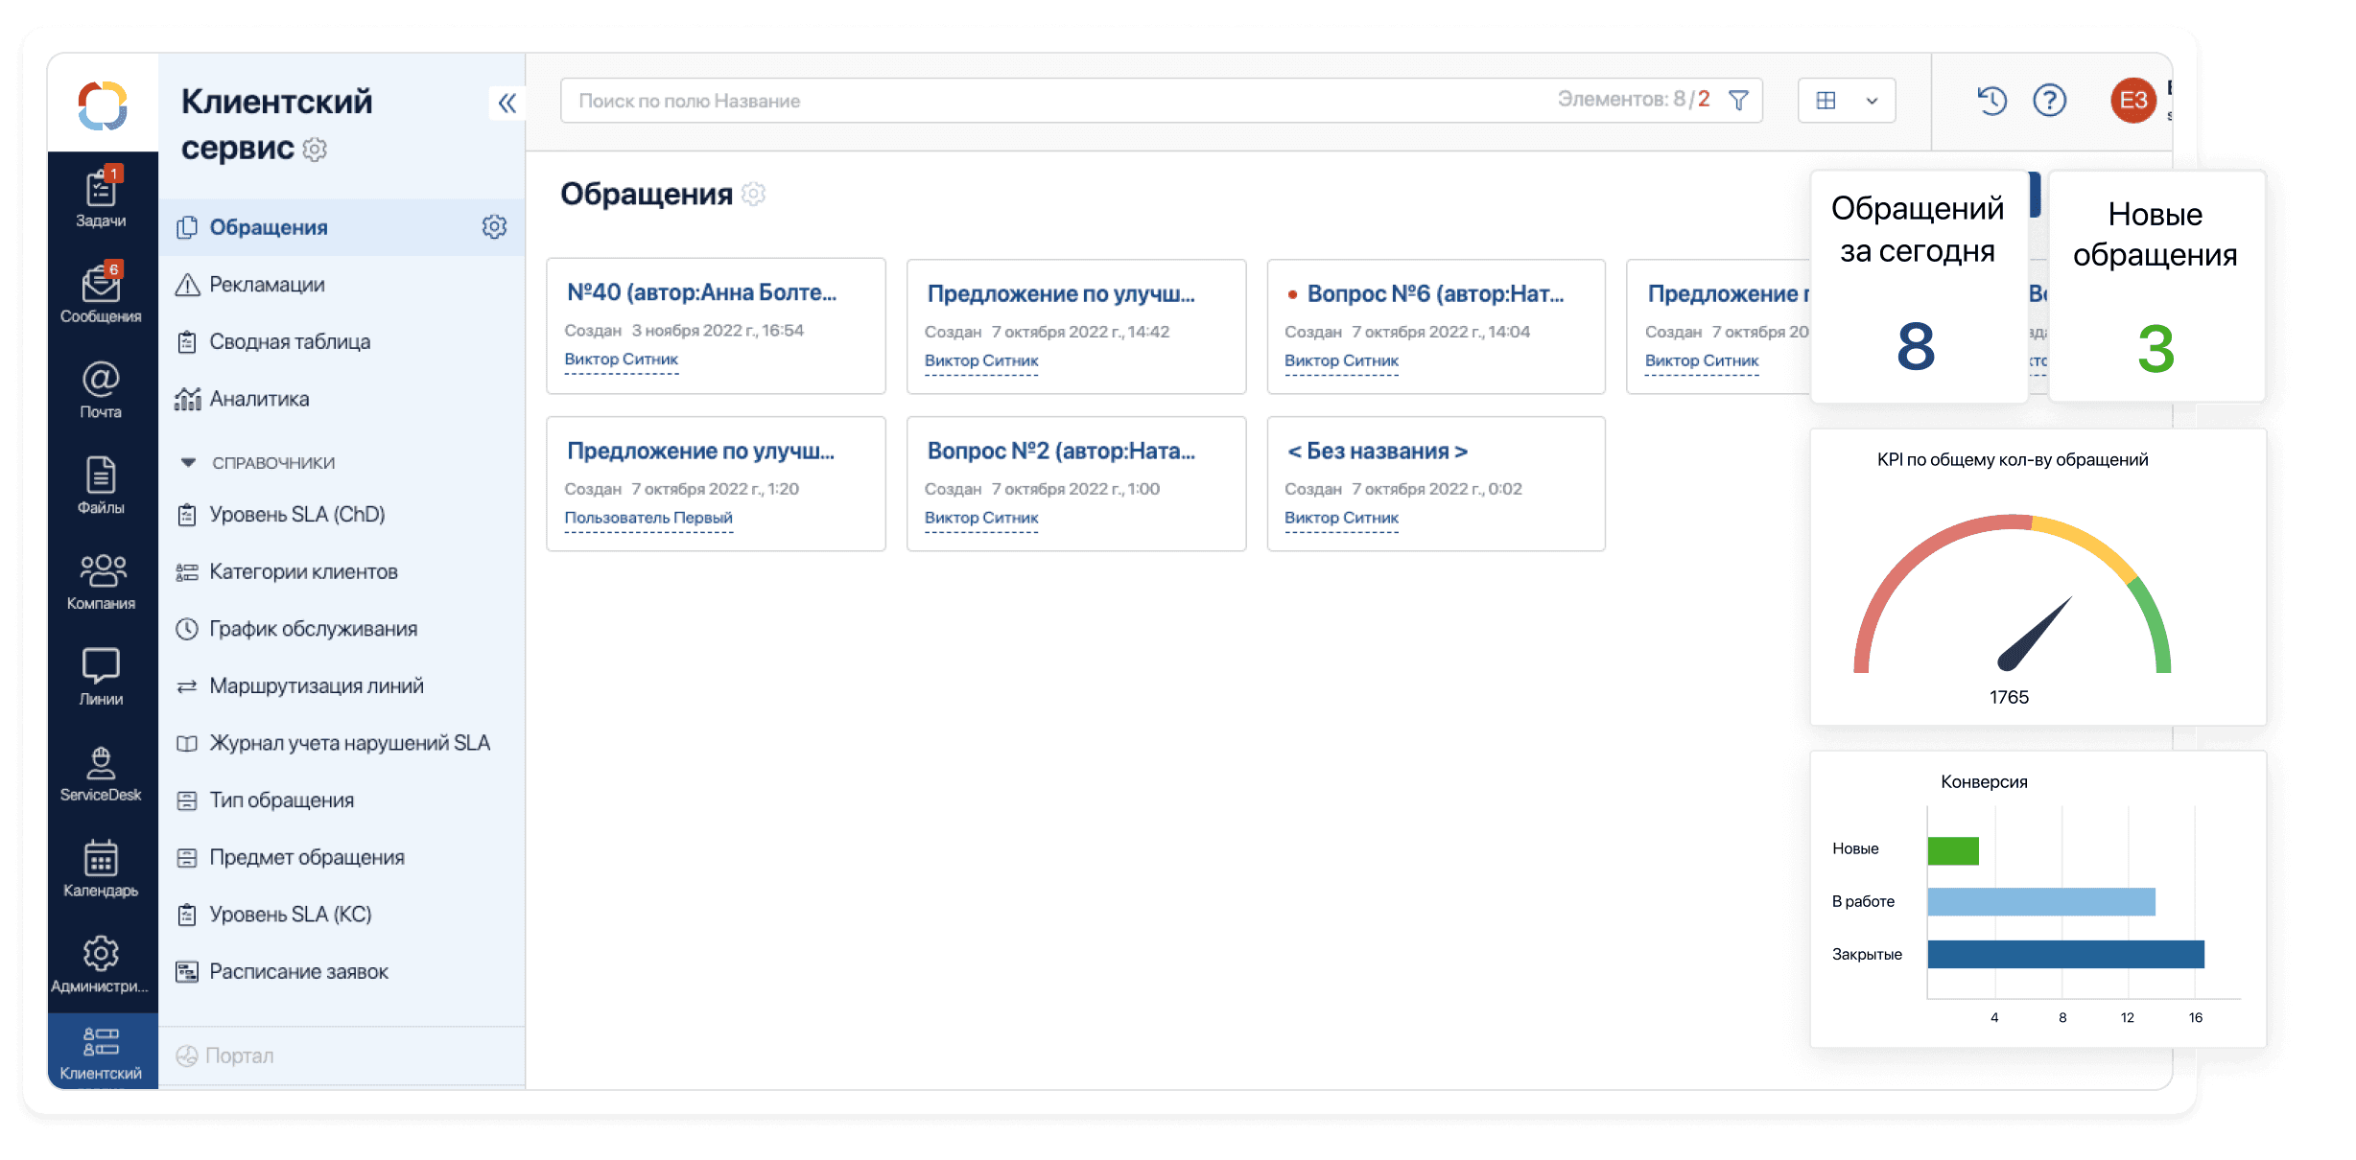Viewport: 2356px width, 1160px height.
Task: Click gear icon next to Обращения menu item
Action: point(494,227)
